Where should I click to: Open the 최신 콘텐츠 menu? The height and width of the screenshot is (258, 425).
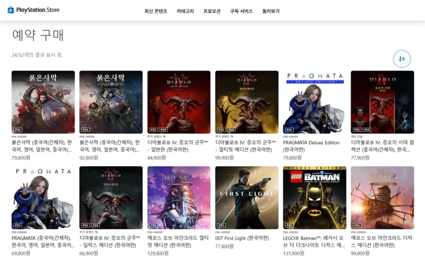click(x=156, y=11)
